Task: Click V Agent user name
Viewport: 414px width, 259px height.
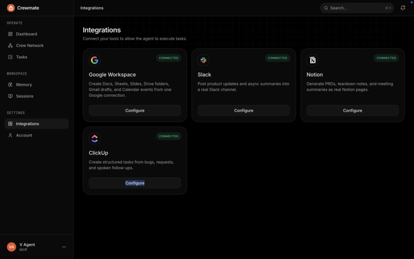Action: (x=27, y=245)
